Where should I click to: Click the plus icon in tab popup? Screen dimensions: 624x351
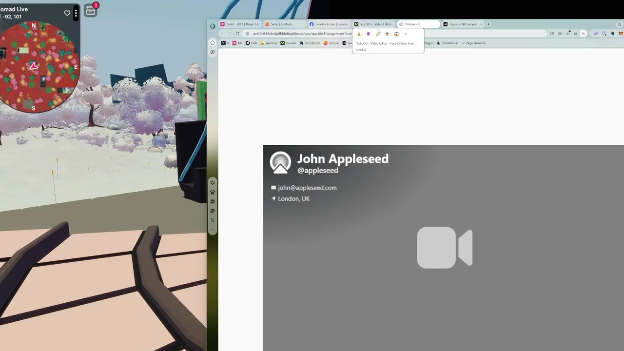[x=406, y=34]
